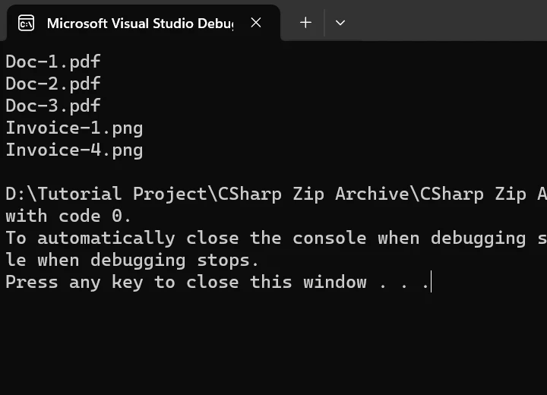Click the word Tutorial in the path
Image resolution: width=547 pixels, height=395 pixels.
coord(80,194)
